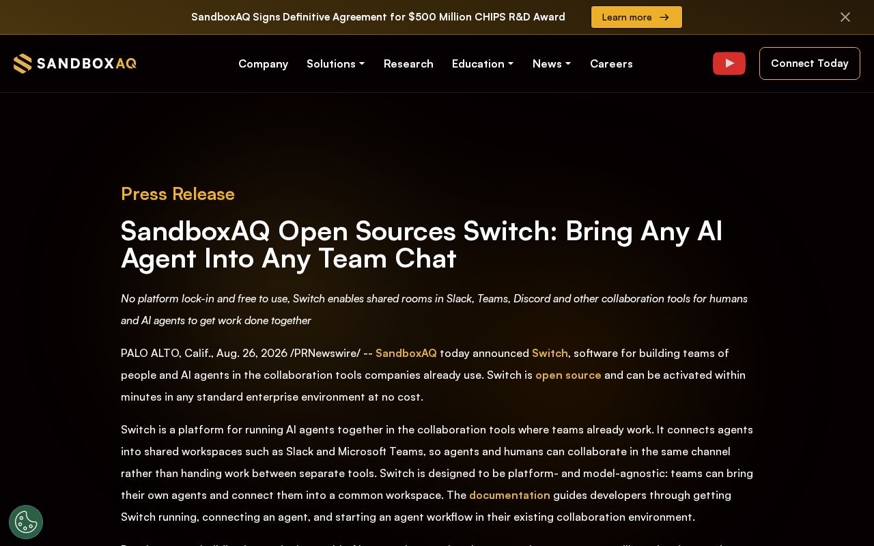874x546 pixels.
Task: Click the banner text about $500 Million CHIPS award
Action: [x=378, y=17]
